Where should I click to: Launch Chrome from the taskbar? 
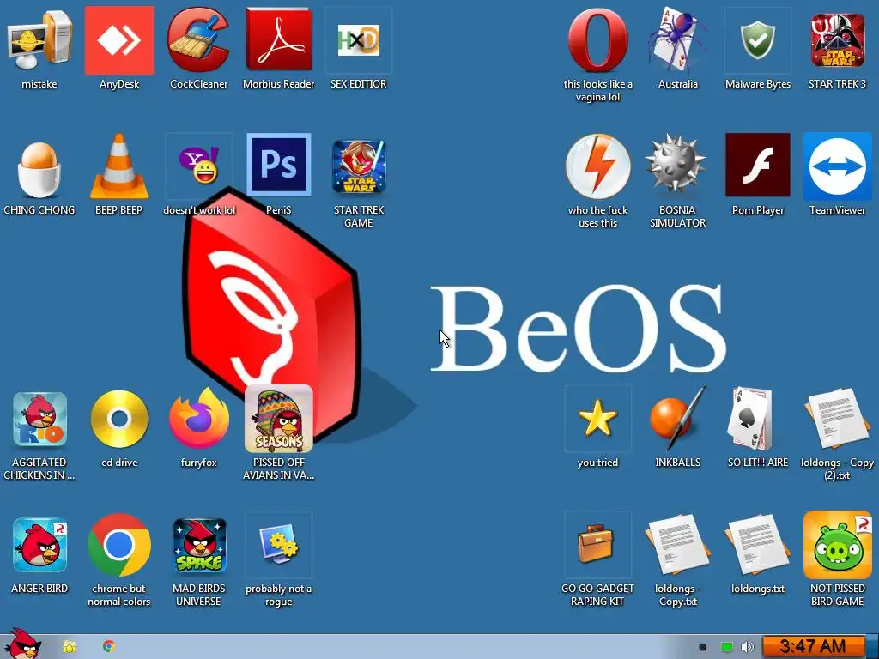109,647
